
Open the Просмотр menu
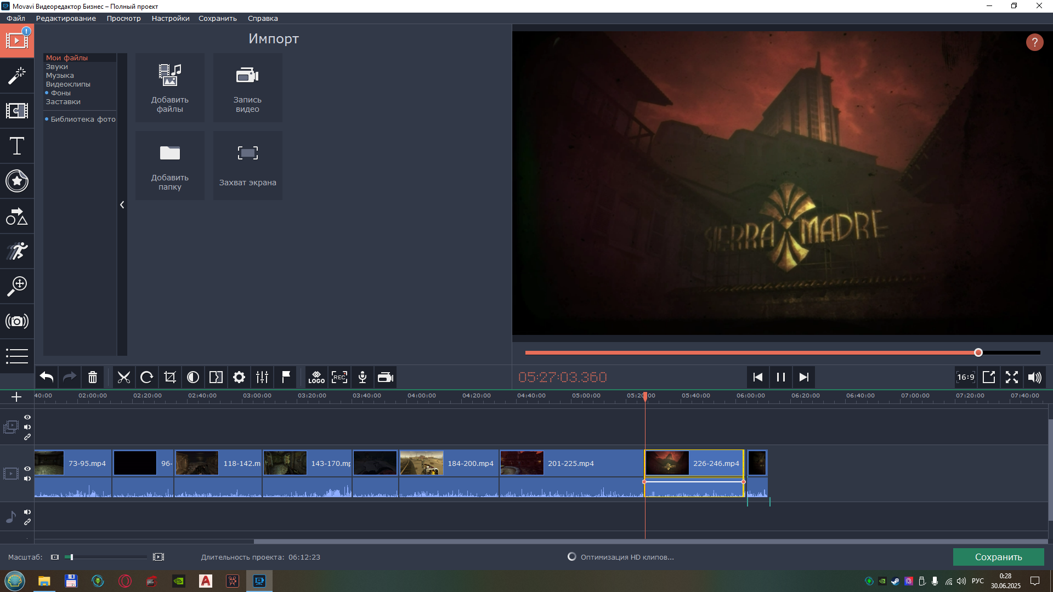(x=123, y=18)
